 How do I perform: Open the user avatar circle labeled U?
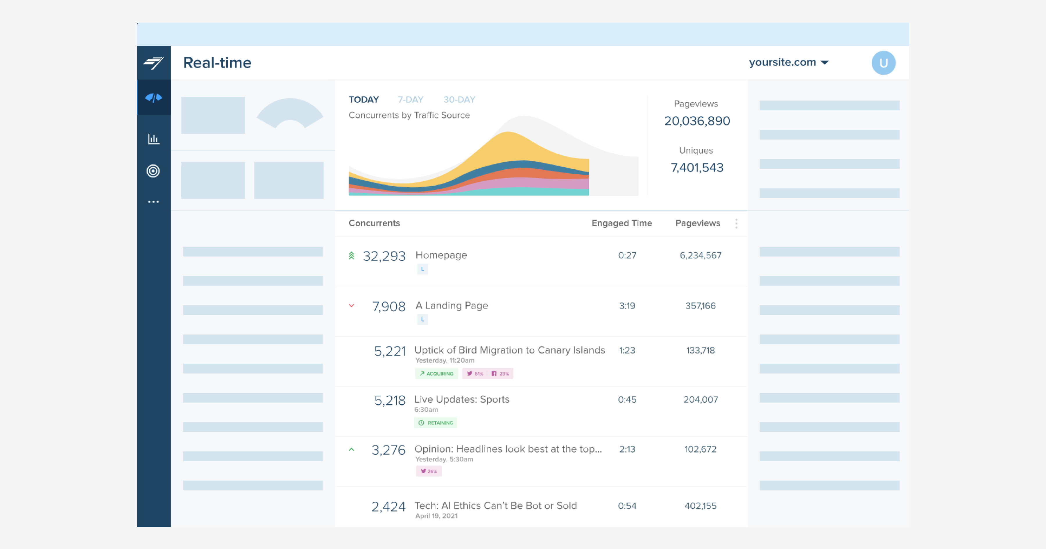tap(884, 62)
